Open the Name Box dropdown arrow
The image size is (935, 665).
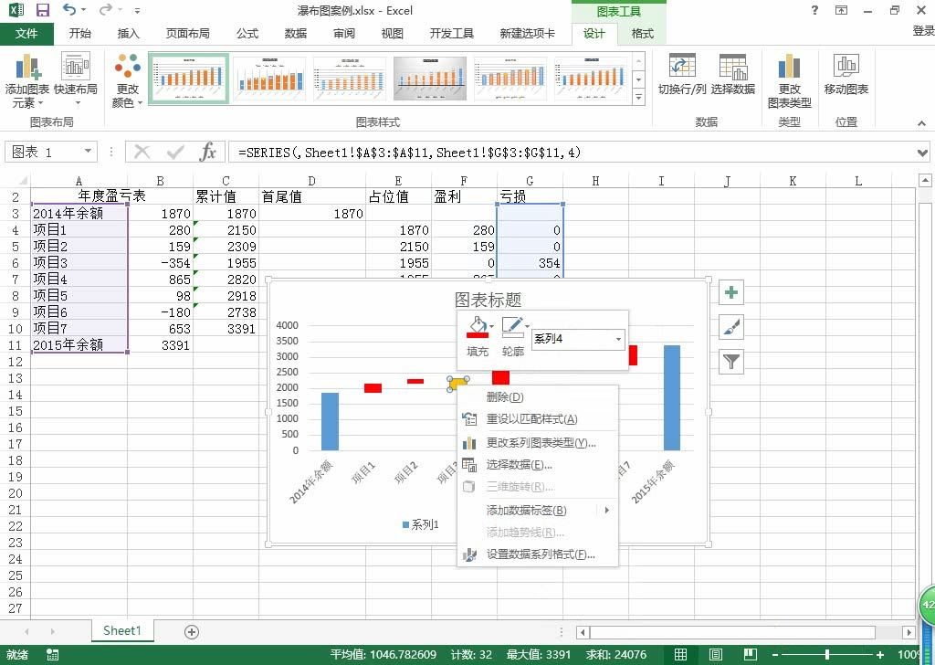(88, 152)
